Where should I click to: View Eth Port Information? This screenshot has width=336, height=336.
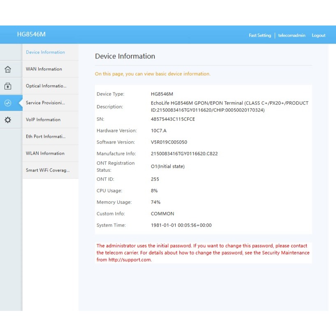point(46,137)
